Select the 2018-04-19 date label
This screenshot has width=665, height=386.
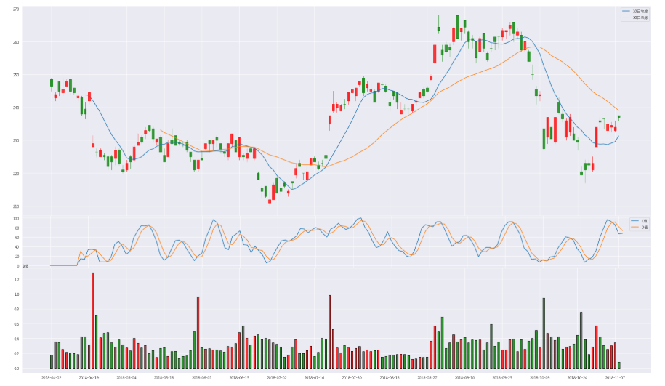[89, 377]
